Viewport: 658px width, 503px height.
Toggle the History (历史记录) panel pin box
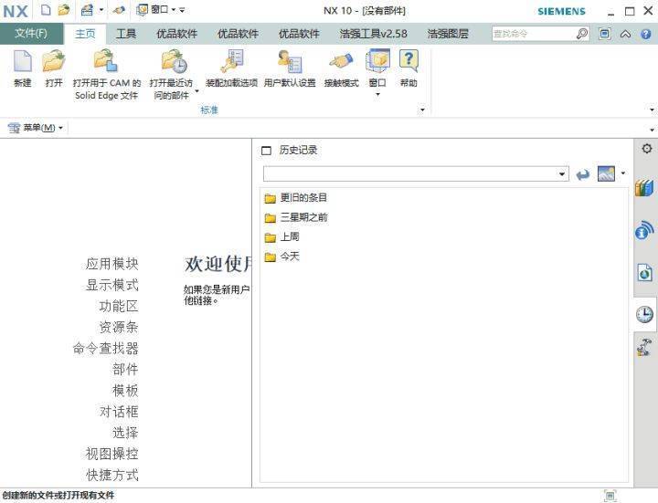point(266,151)
